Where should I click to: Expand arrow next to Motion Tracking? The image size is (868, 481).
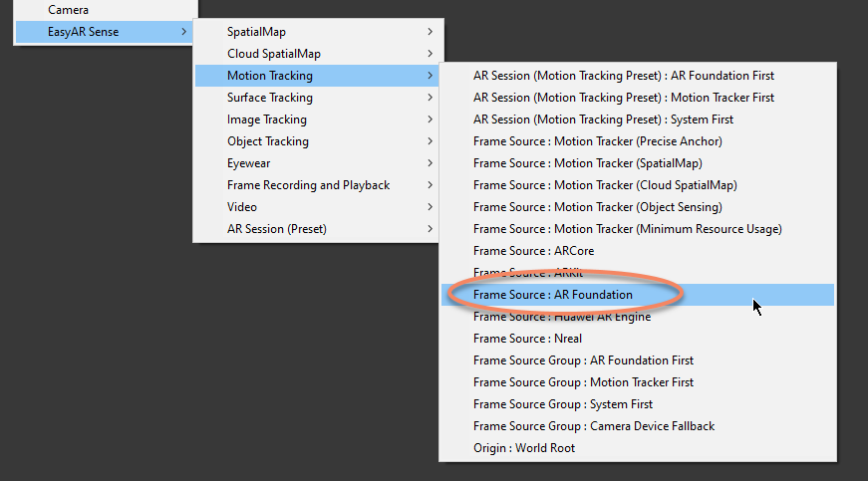pyautogui.click(x=431, y=76)
